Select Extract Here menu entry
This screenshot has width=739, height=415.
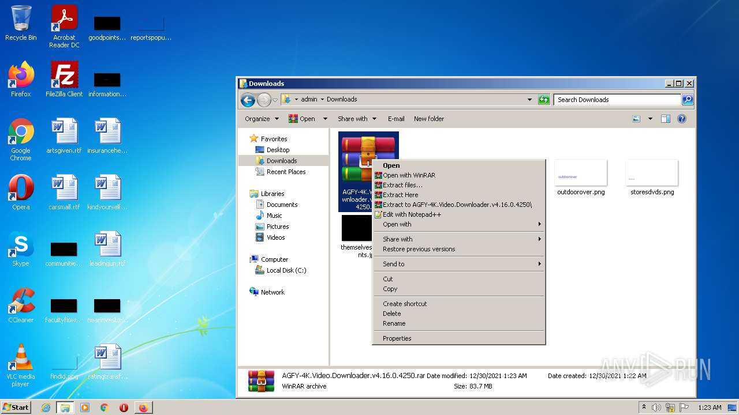[x=459, y=195]
